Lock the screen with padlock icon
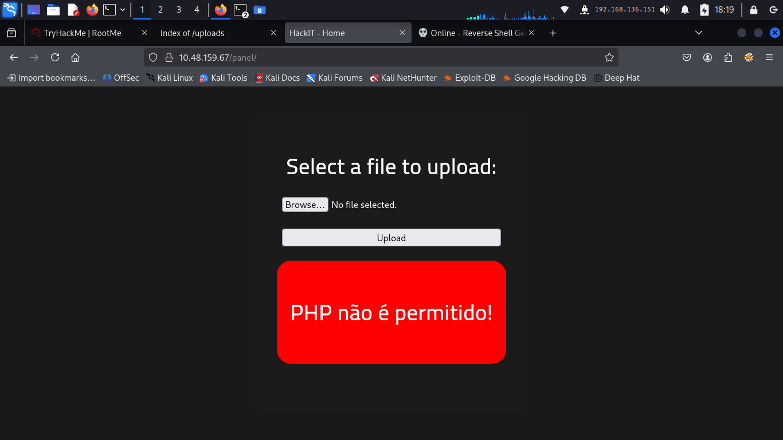This screenshot has height=440, width=783. 754,10
